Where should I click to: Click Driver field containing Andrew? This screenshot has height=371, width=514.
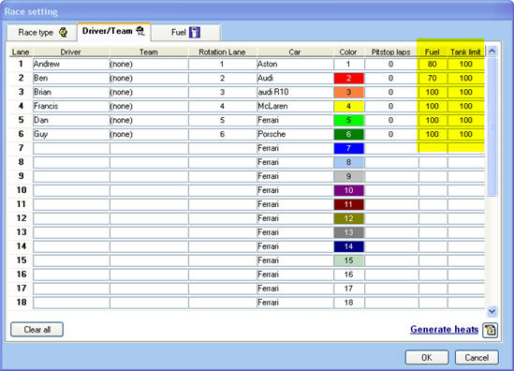click(x=71, y=64)
